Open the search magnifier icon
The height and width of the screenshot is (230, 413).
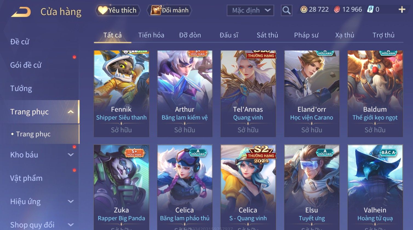286,10
